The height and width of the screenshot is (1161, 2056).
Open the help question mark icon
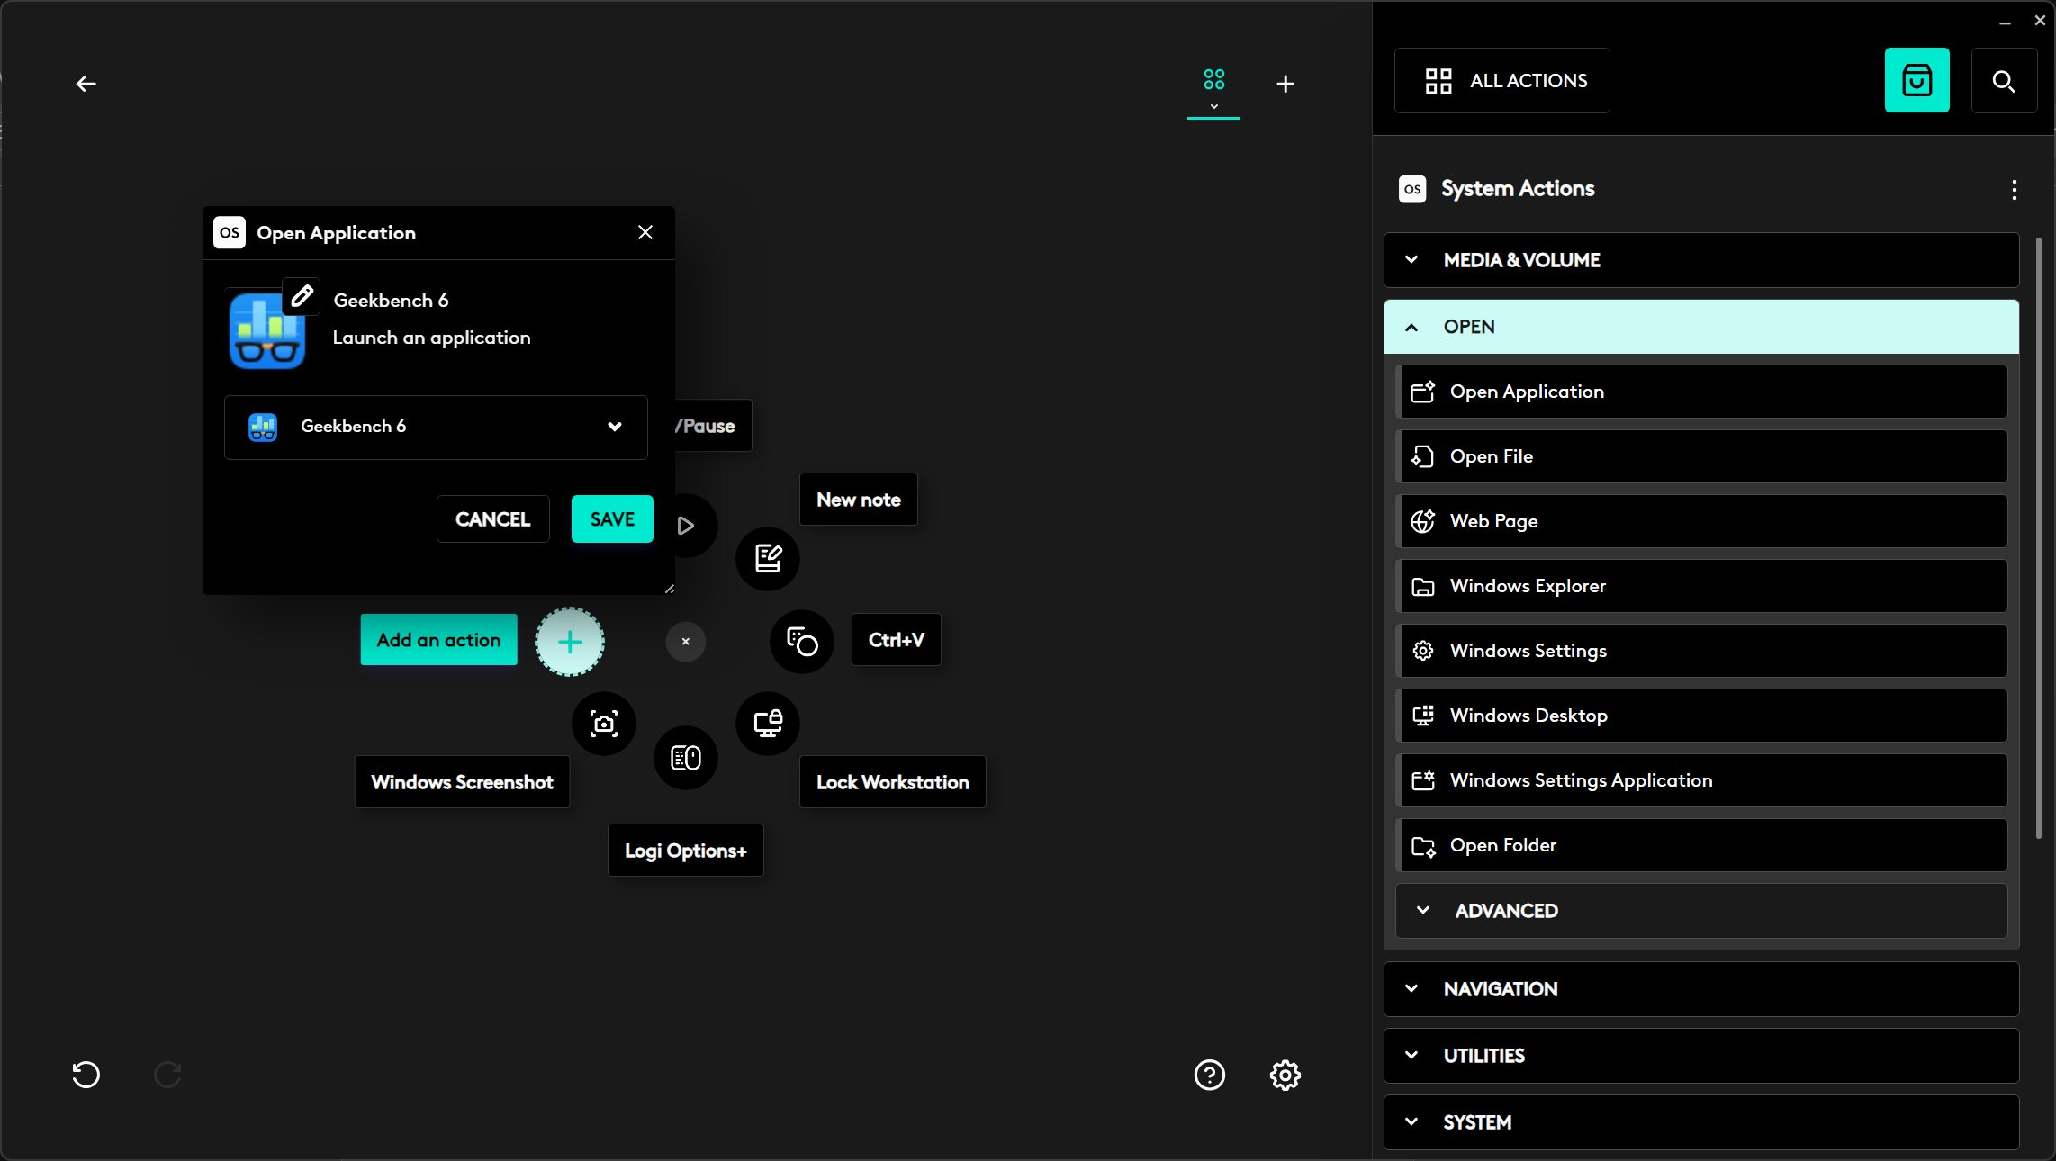pyautogui.click(x=1209, y=1075)
